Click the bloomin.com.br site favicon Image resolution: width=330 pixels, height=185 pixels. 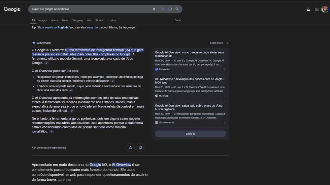(156, 122)
